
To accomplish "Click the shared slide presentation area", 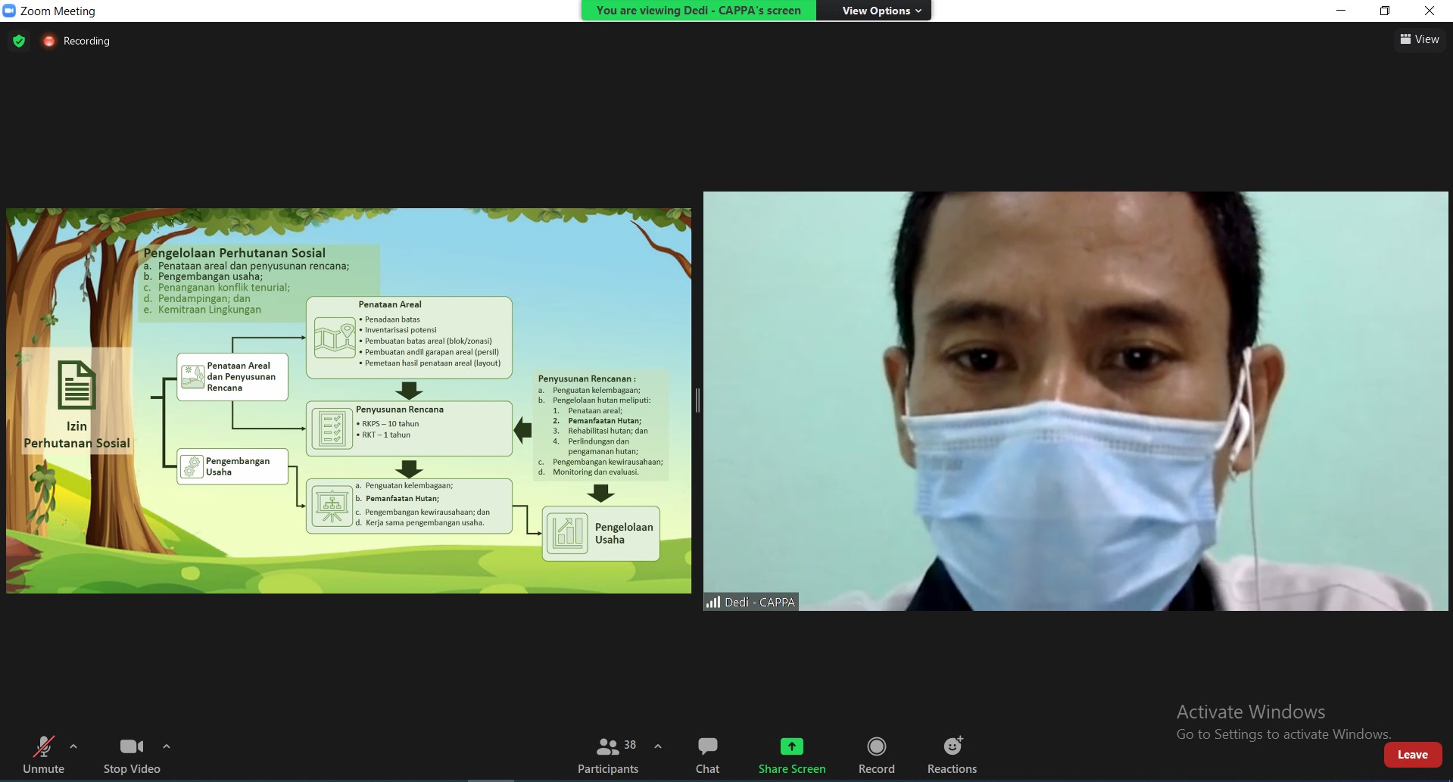I will click(x=348, y=400).
